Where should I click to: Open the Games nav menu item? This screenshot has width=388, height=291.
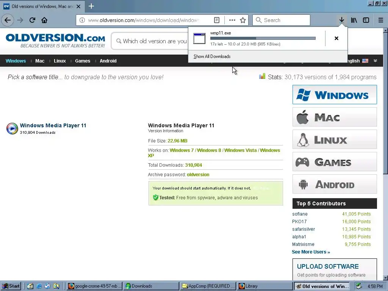[x=83, y=61]
